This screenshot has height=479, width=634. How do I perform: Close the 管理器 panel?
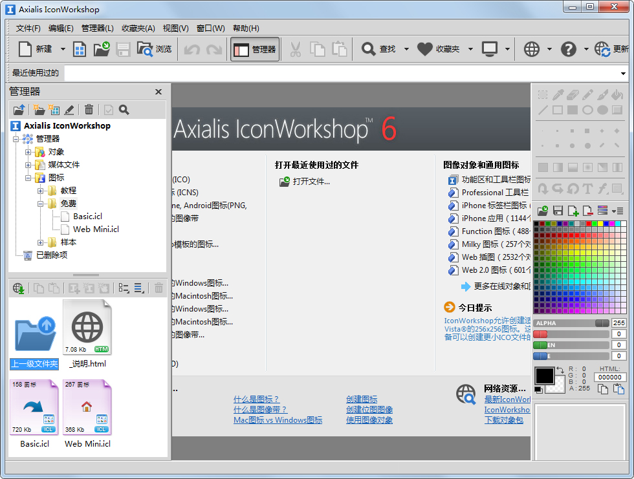point(158,92)
